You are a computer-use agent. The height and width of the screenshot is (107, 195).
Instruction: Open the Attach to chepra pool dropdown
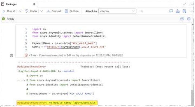117,11
